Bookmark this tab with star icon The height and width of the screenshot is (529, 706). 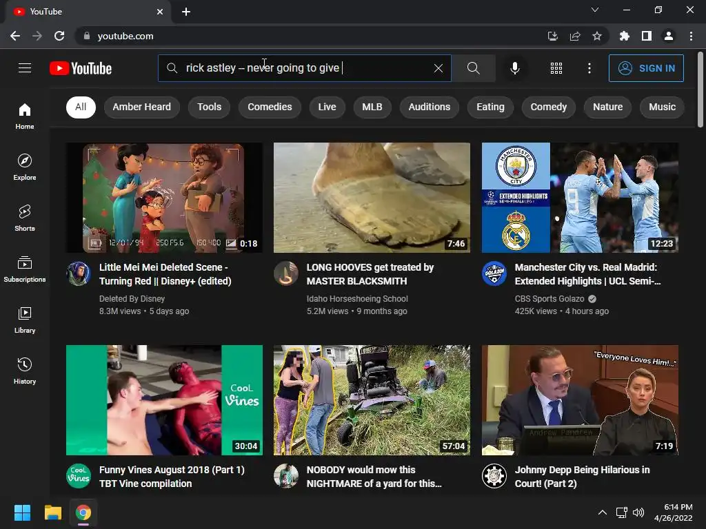(x=597, y=36)
